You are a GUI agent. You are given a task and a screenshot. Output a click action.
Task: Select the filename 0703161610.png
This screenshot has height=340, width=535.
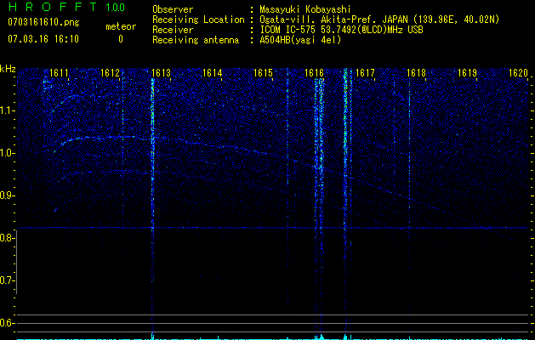point(43,22)
